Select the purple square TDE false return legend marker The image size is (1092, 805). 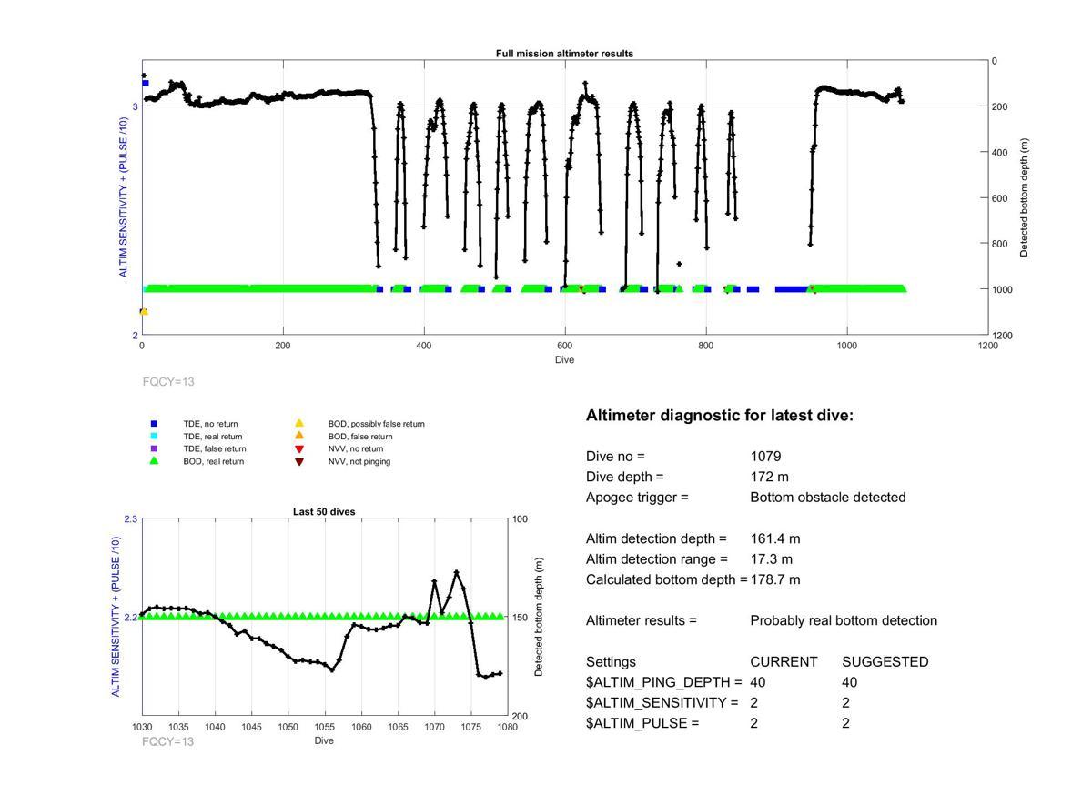click(154, 448)
